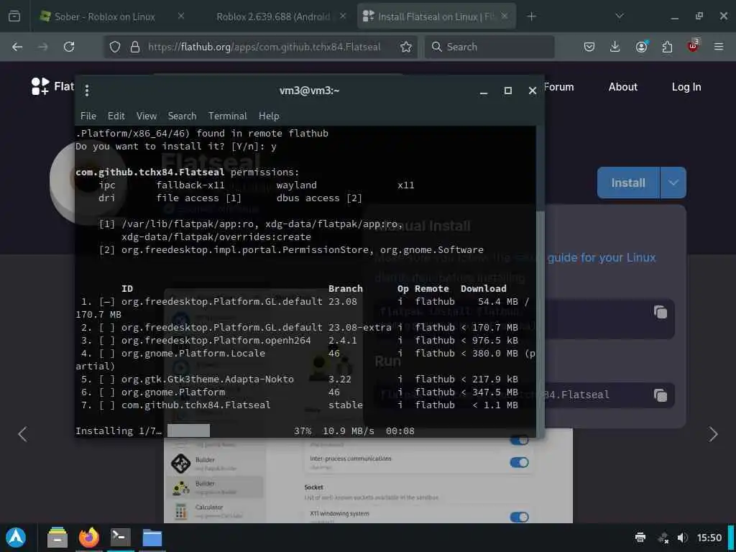Open the Downloads panel icon

tap(615, 47)
